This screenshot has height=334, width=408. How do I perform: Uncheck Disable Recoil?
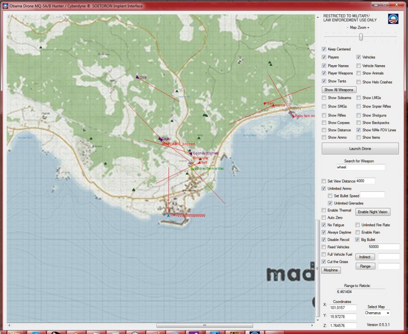324,240
